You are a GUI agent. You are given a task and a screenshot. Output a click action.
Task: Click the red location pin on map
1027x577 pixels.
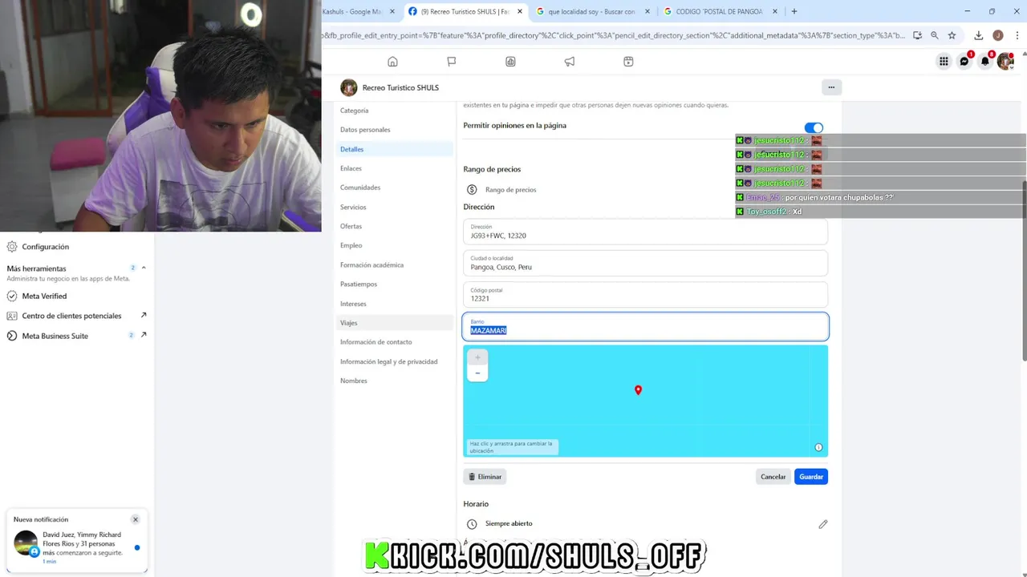(638, 390)
